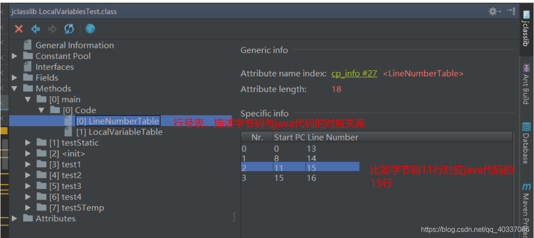Select the [0] LineNumberTable node
Screen dimensions: 534x238
tap(117, 121)
